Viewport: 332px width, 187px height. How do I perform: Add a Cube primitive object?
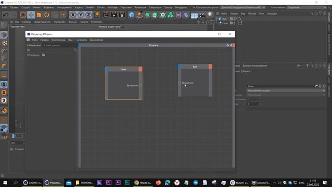point(131,15)
